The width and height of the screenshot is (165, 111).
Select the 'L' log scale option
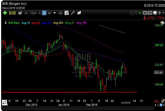158,105
